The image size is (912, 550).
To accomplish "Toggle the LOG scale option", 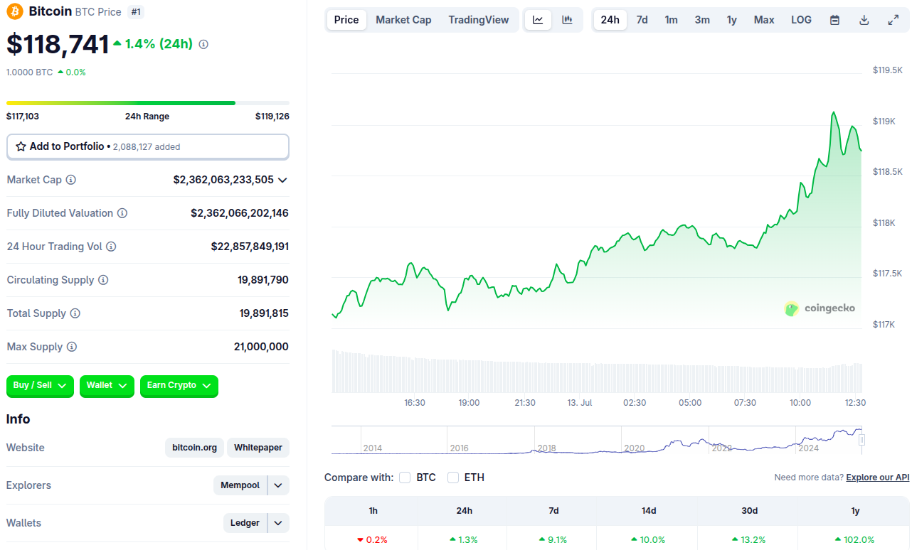I will coord(801,20).
